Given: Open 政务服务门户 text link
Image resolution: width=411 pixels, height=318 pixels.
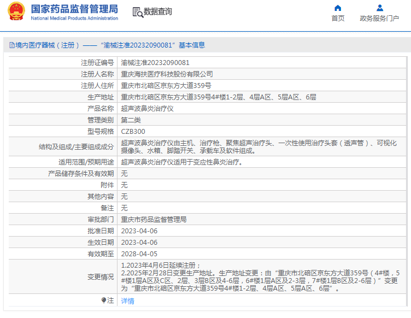Looking at the screenshot, I should coord(379,19).
